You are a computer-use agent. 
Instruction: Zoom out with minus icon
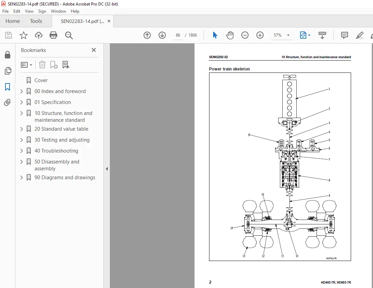tap(245, 35)
